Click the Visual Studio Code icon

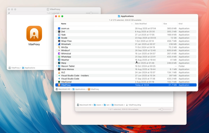[59, 79]
